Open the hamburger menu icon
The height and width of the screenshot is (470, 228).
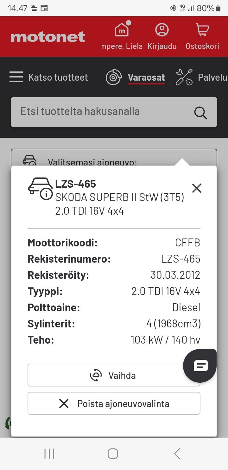coord(16,77)
